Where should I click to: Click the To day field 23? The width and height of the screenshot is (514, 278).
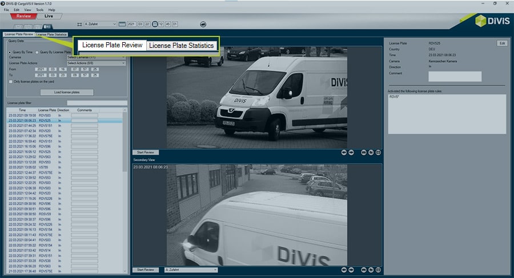click(x=63, y=75)
